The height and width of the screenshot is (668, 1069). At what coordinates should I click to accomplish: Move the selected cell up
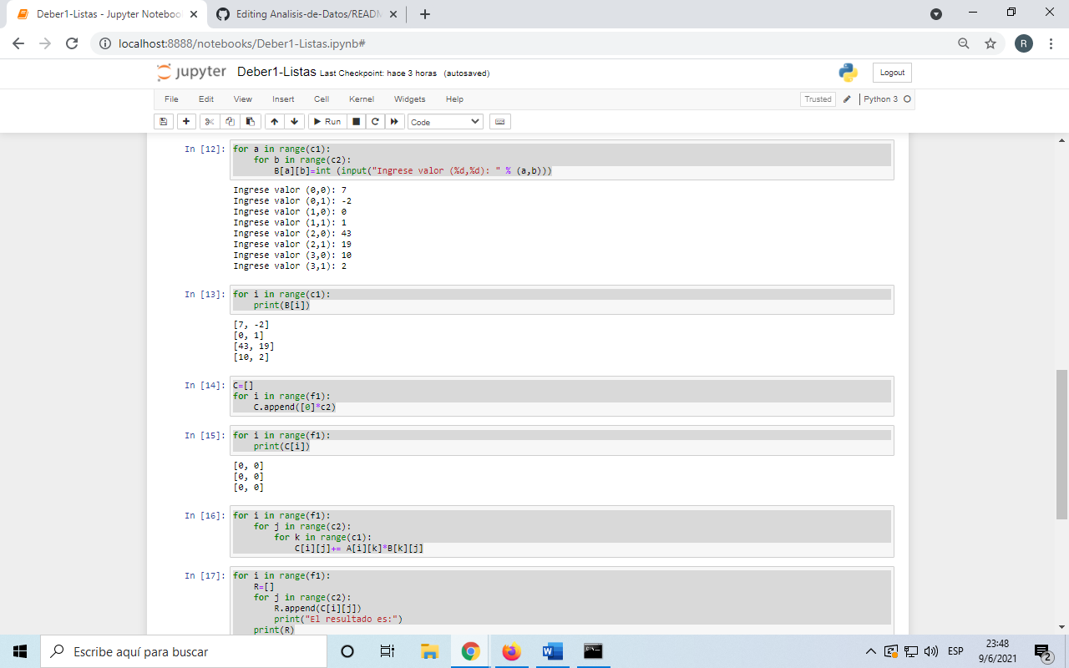click(274, 121)
